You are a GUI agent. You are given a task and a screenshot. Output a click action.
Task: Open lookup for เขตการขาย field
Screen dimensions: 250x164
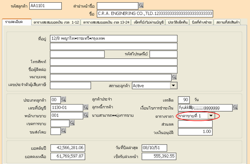click(72, 123)
